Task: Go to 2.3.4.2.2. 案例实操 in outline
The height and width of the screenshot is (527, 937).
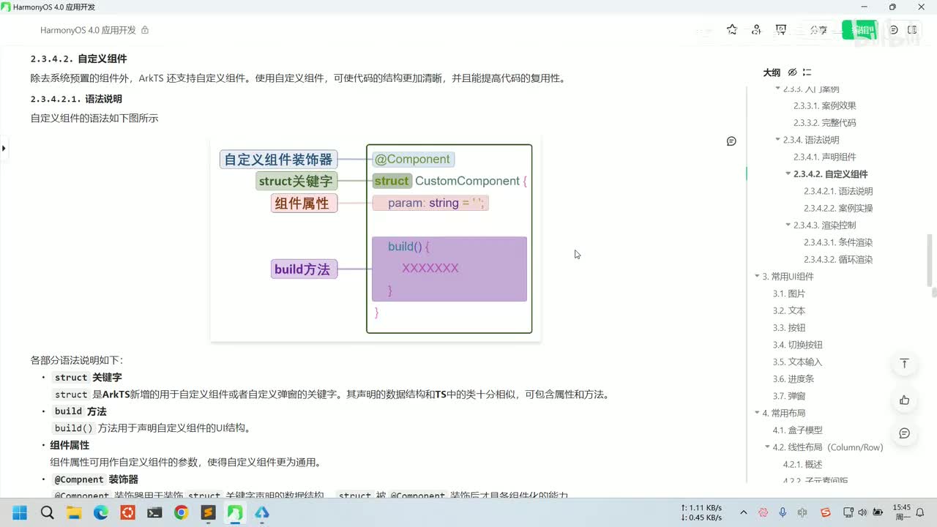Action: [x=838, y=209]
